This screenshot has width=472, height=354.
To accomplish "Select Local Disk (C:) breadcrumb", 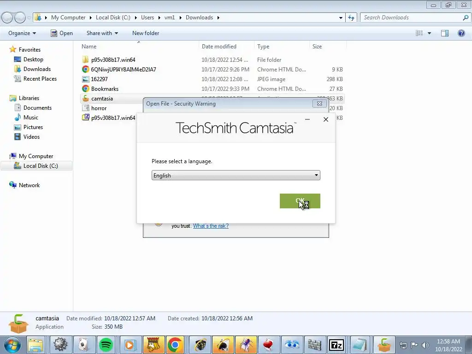I will [113, 18].
